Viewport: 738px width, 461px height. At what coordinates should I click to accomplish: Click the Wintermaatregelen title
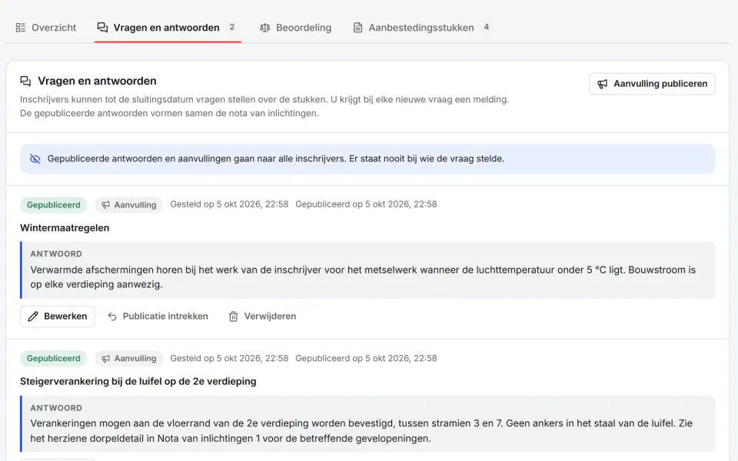coord(65,227)
